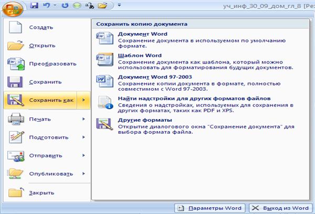The height and width of the screenshot is (214, 315).
Task: Expand the Печать submenu arrow
Action: [x=83, y=119]
